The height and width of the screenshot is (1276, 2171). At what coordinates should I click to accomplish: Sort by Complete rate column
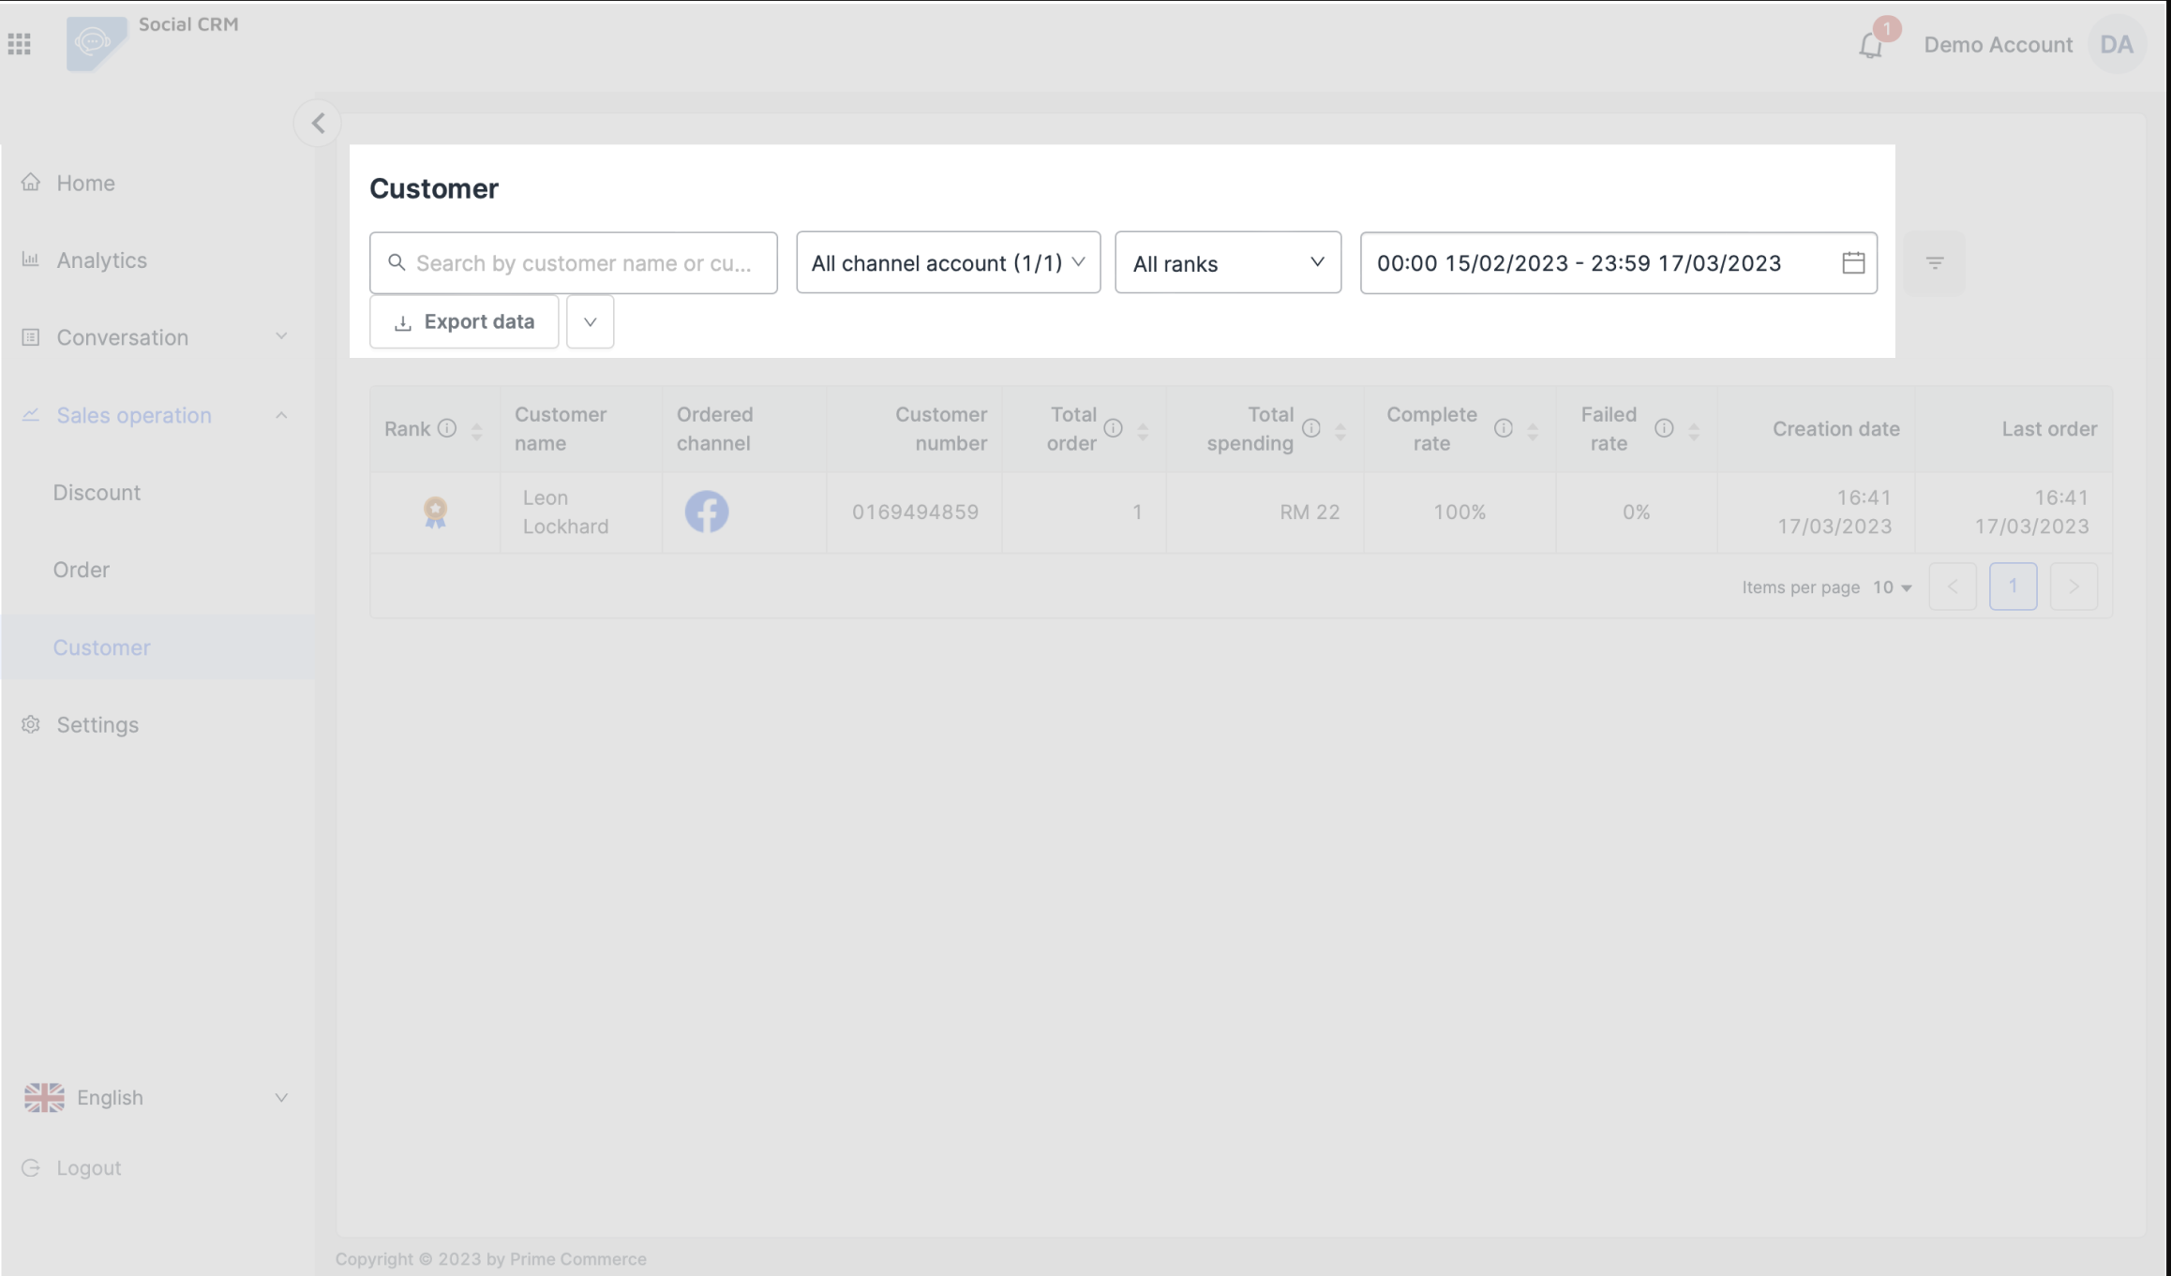1533,430
